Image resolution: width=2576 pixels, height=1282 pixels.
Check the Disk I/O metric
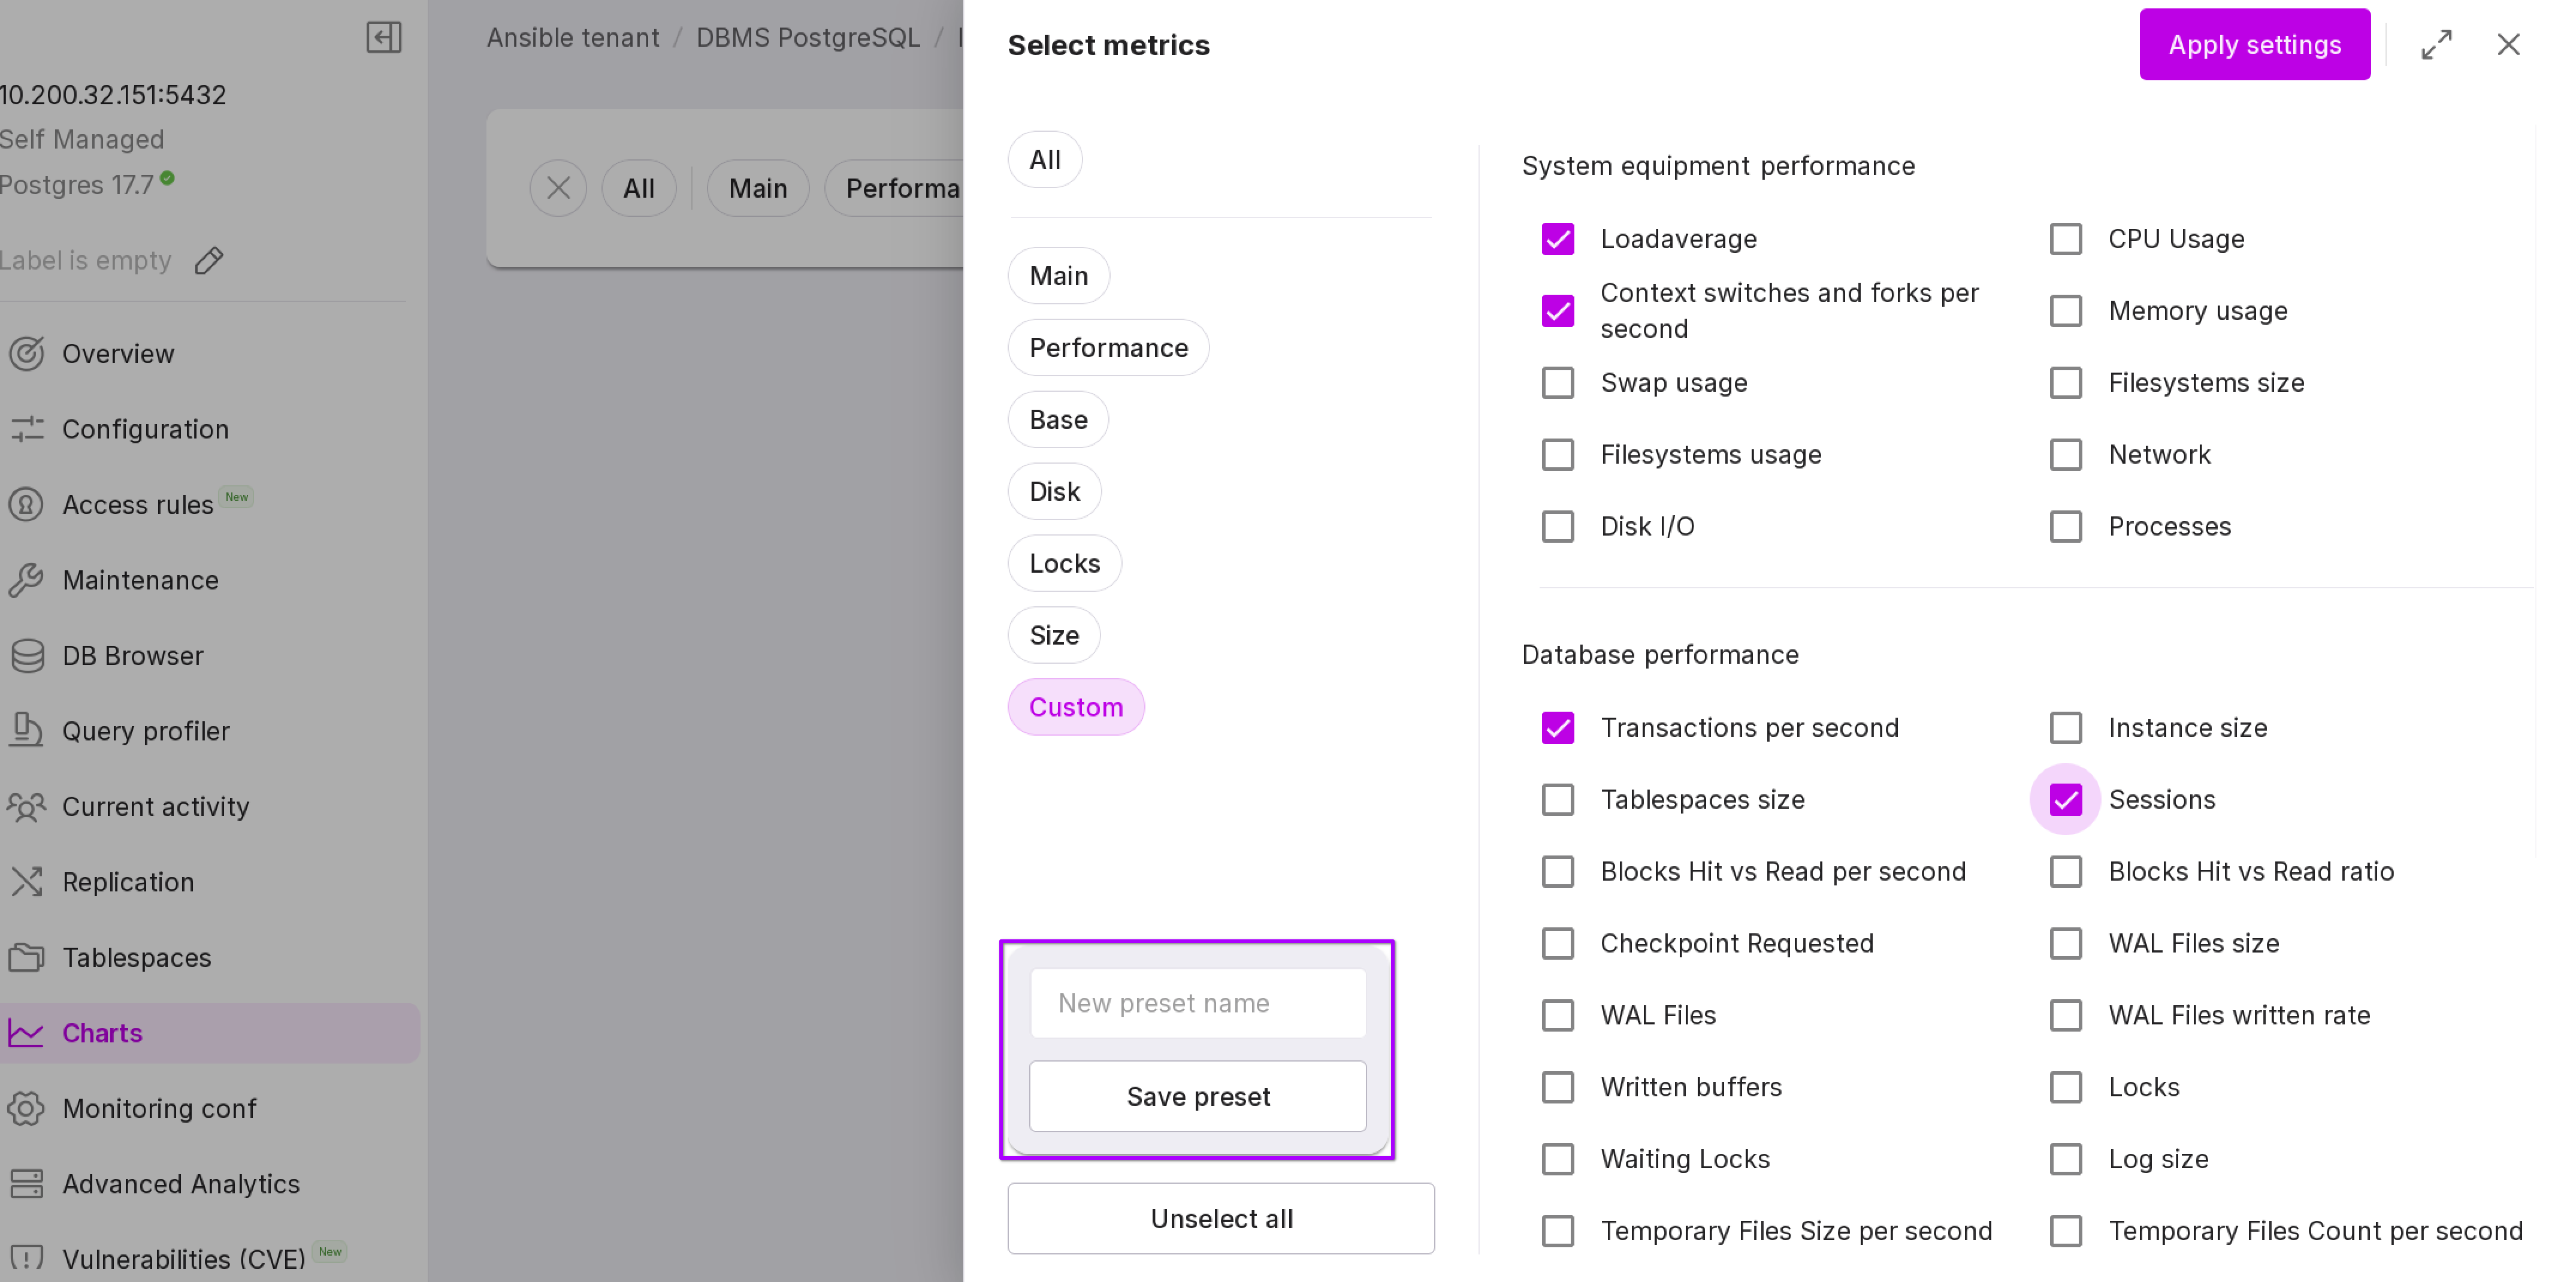click(1557, 526)
